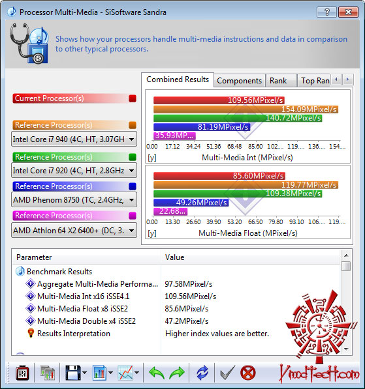Click 'Higher index values are better.' text
The height and width of the screenshot is (389, 365).
pyautogui.click(x=217, y=334)
